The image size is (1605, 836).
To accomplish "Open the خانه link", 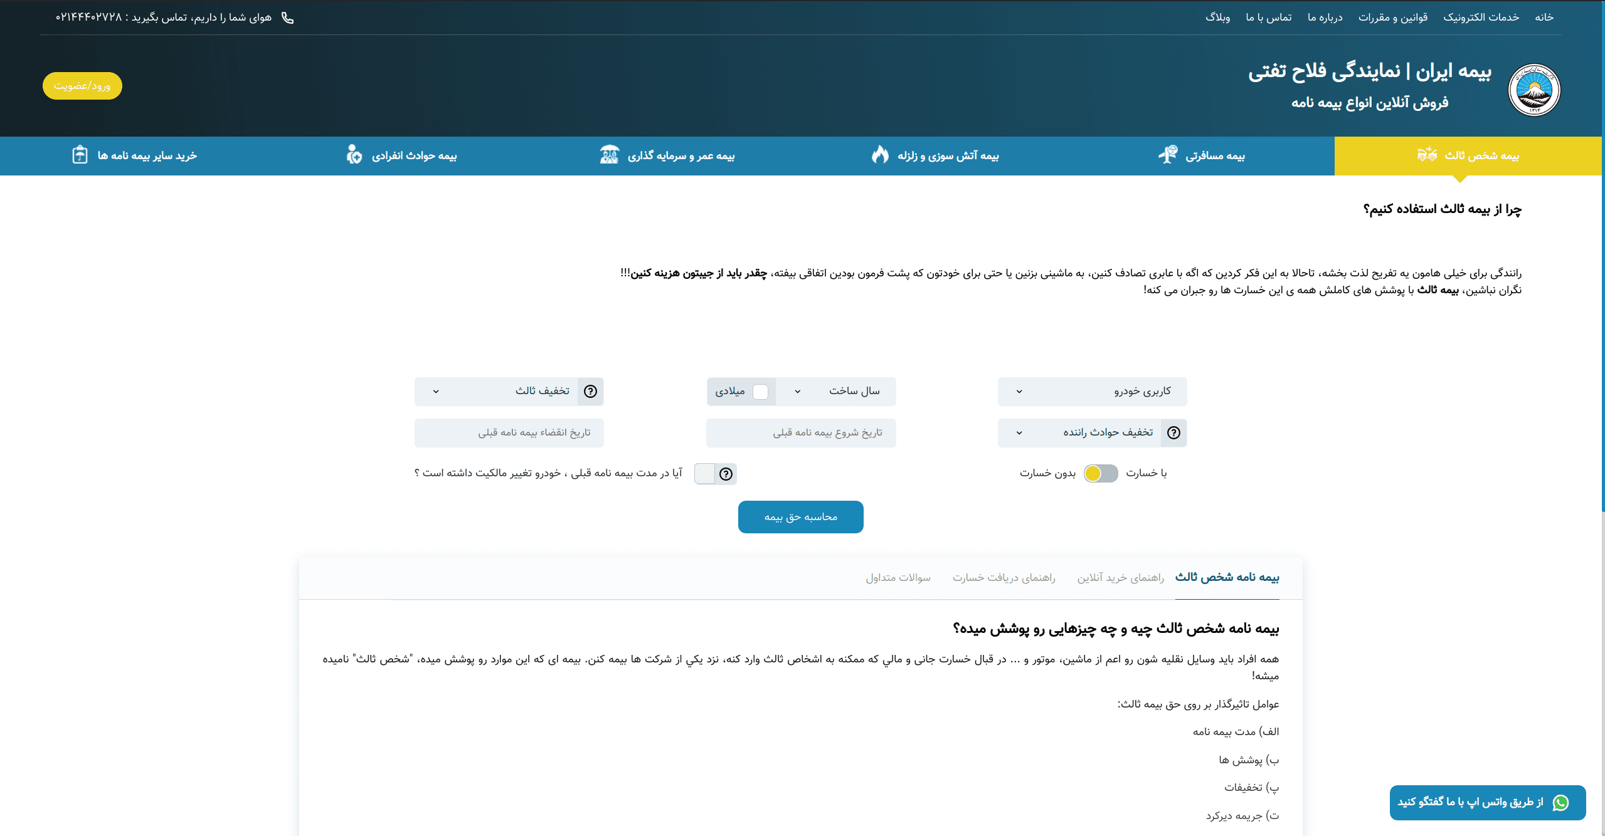I will coord(1544,18).
